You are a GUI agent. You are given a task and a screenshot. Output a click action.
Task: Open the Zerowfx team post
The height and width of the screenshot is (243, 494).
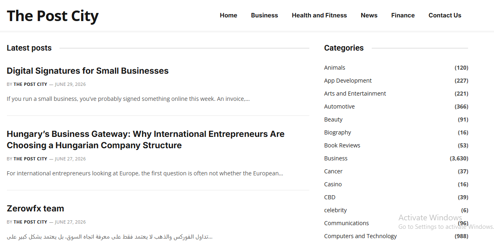tap(35, 209)
